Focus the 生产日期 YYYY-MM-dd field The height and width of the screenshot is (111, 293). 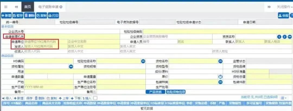click(49, 87)
